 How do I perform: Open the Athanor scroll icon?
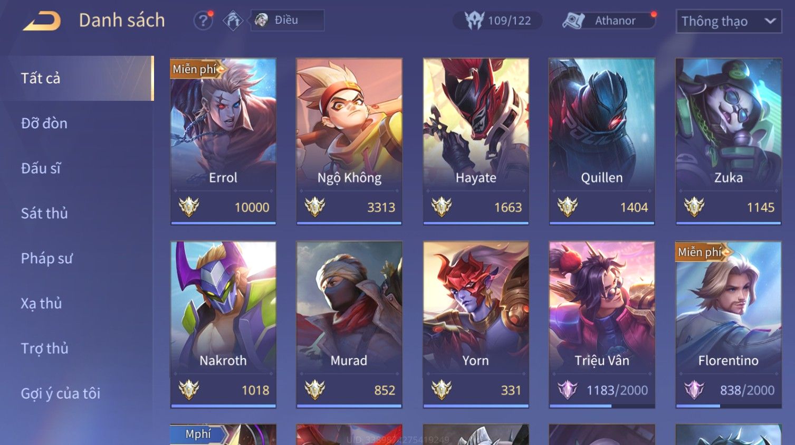pyautogui.click(x=573, y=21)
